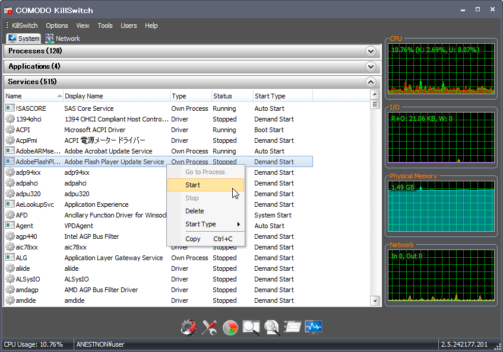The height and width of the screenshot is (352, 503).
Task: Click the gear icon beside AcpiPmi
Action: [x=10, y=140]
